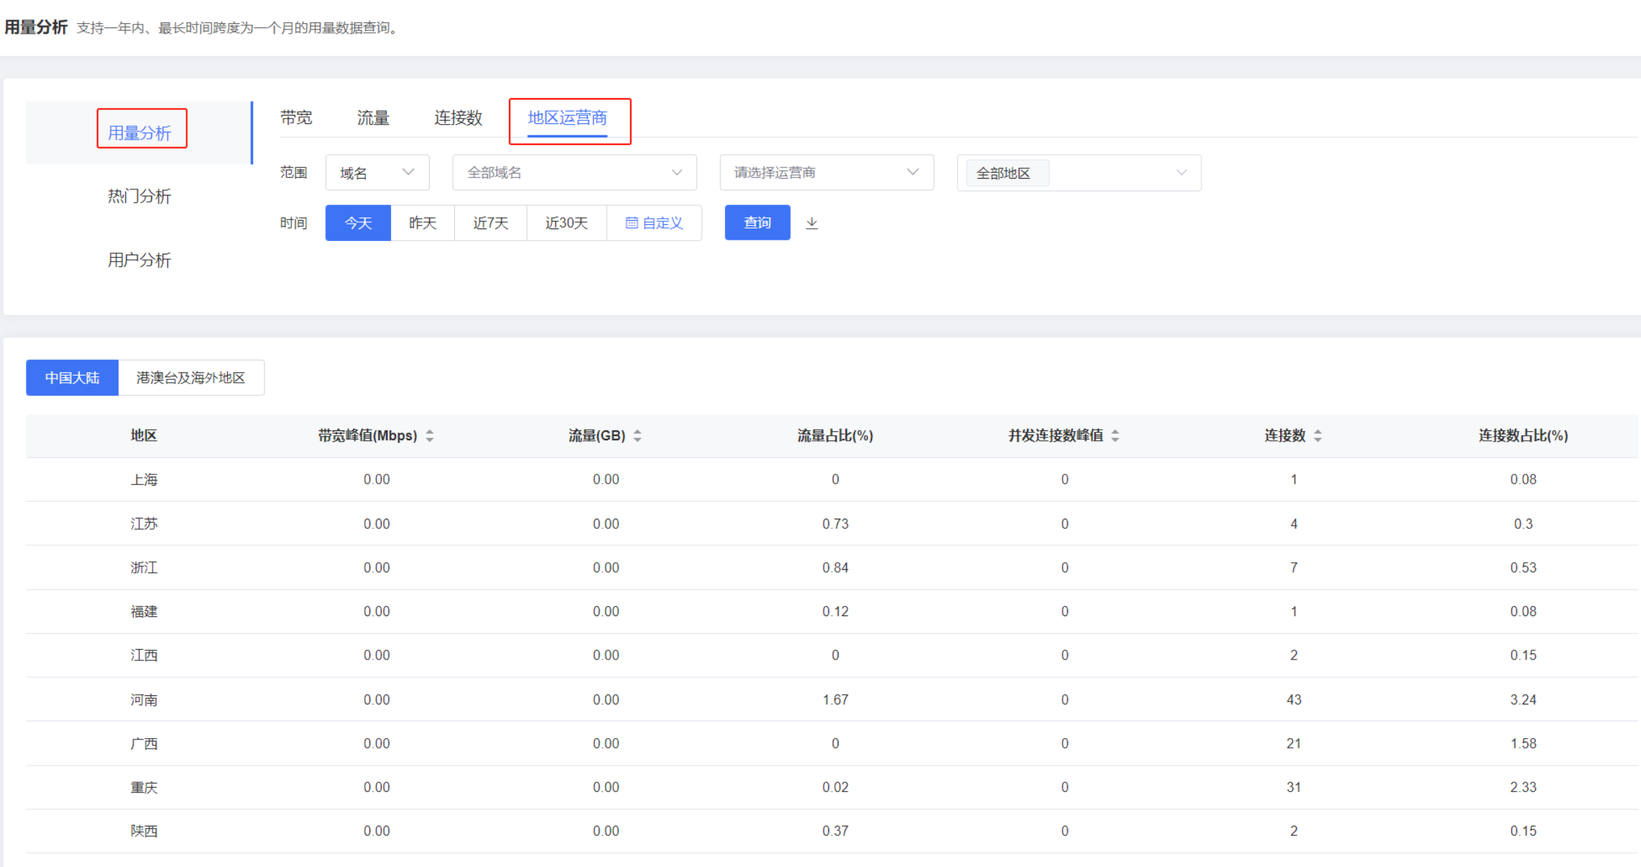Sort by 流量(GB) column arrows
Image resolution: width=1641 pixels, height=867 pixels.
637,435
